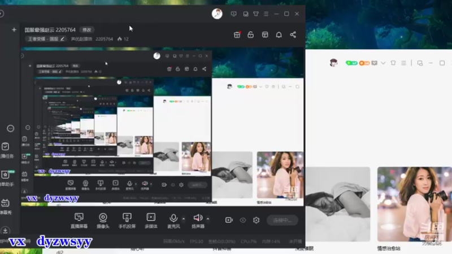Select 多媒体 multimedia source
This screenshot has width=452, height=254.
click(x=151, y=221)
